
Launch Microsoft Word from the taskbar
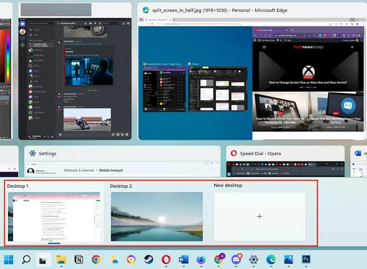coord(183,259)
